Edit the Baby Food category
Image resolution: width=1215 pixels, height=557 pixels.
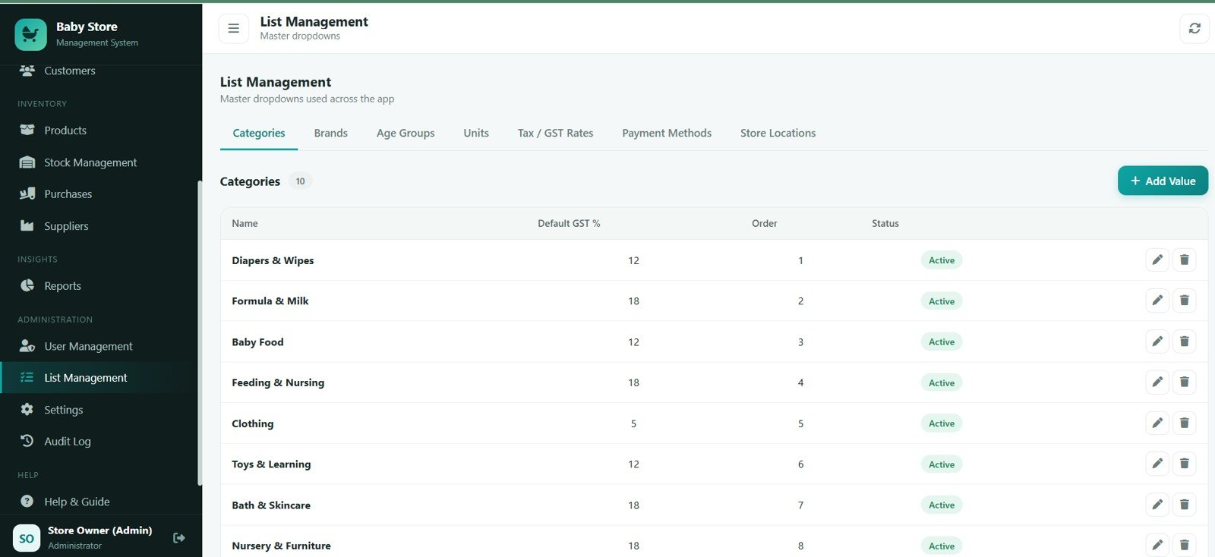1157,341
